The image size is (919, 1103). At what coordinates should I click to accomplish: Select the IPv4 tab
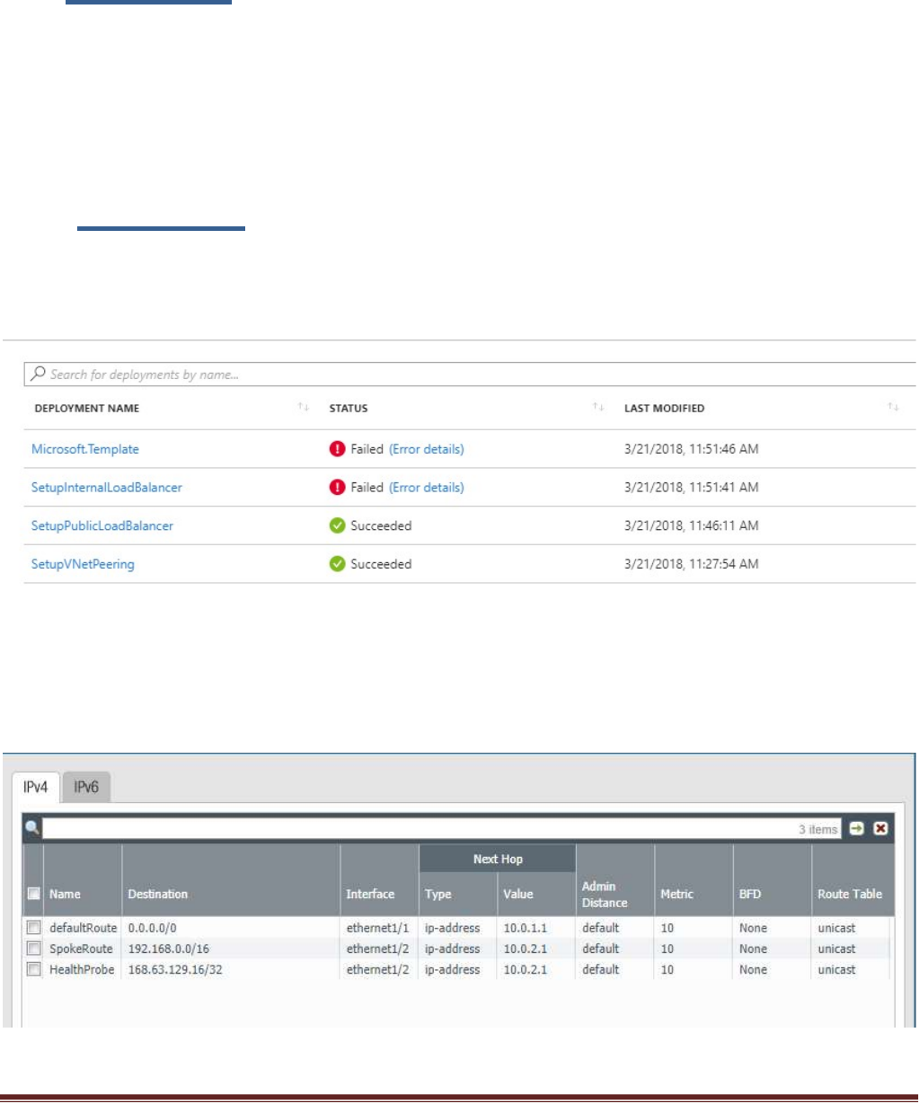point(36,787)
